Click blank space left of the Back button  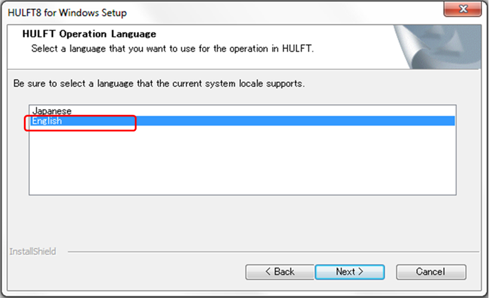tap(149, 272)
